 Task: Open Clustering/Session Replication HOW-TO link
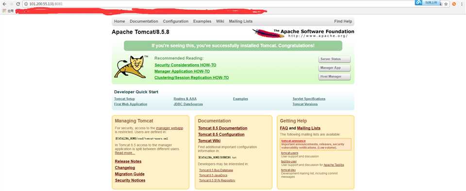[x=192, y=78]
